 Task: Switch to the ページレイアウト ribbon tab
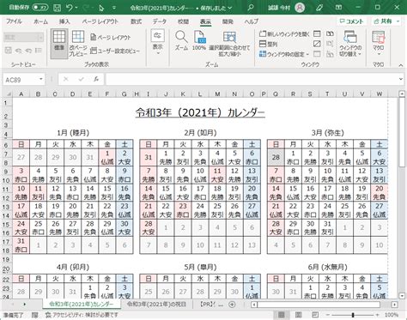coord(100,21)
